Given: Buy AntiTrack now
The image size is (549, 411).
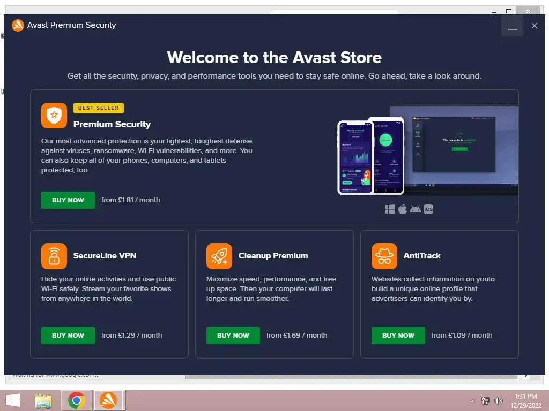Looking at the screenshot, I should 398,336.
